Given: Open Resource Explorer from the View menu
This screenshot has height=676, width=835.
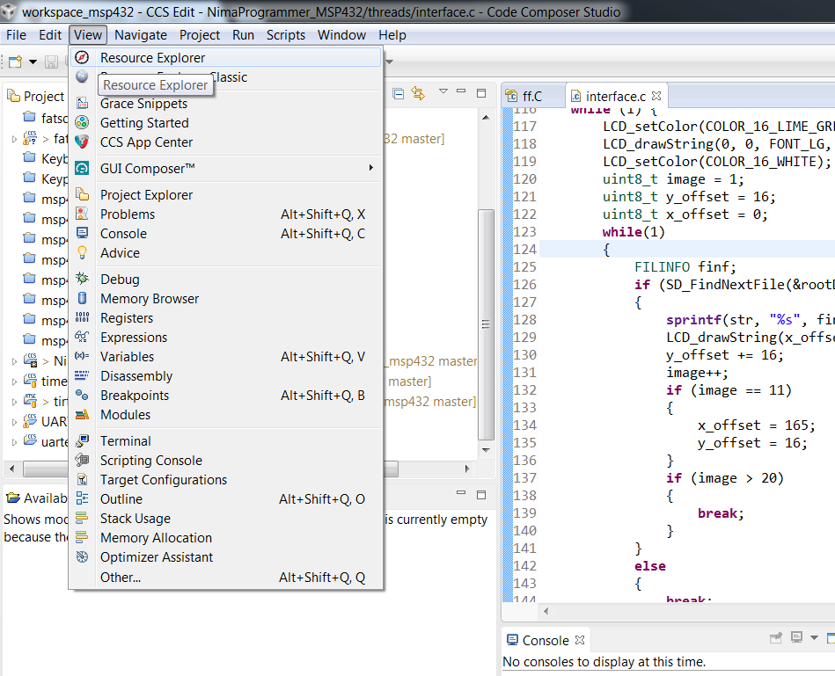Looking at the screenshot, I should (225, 57).
